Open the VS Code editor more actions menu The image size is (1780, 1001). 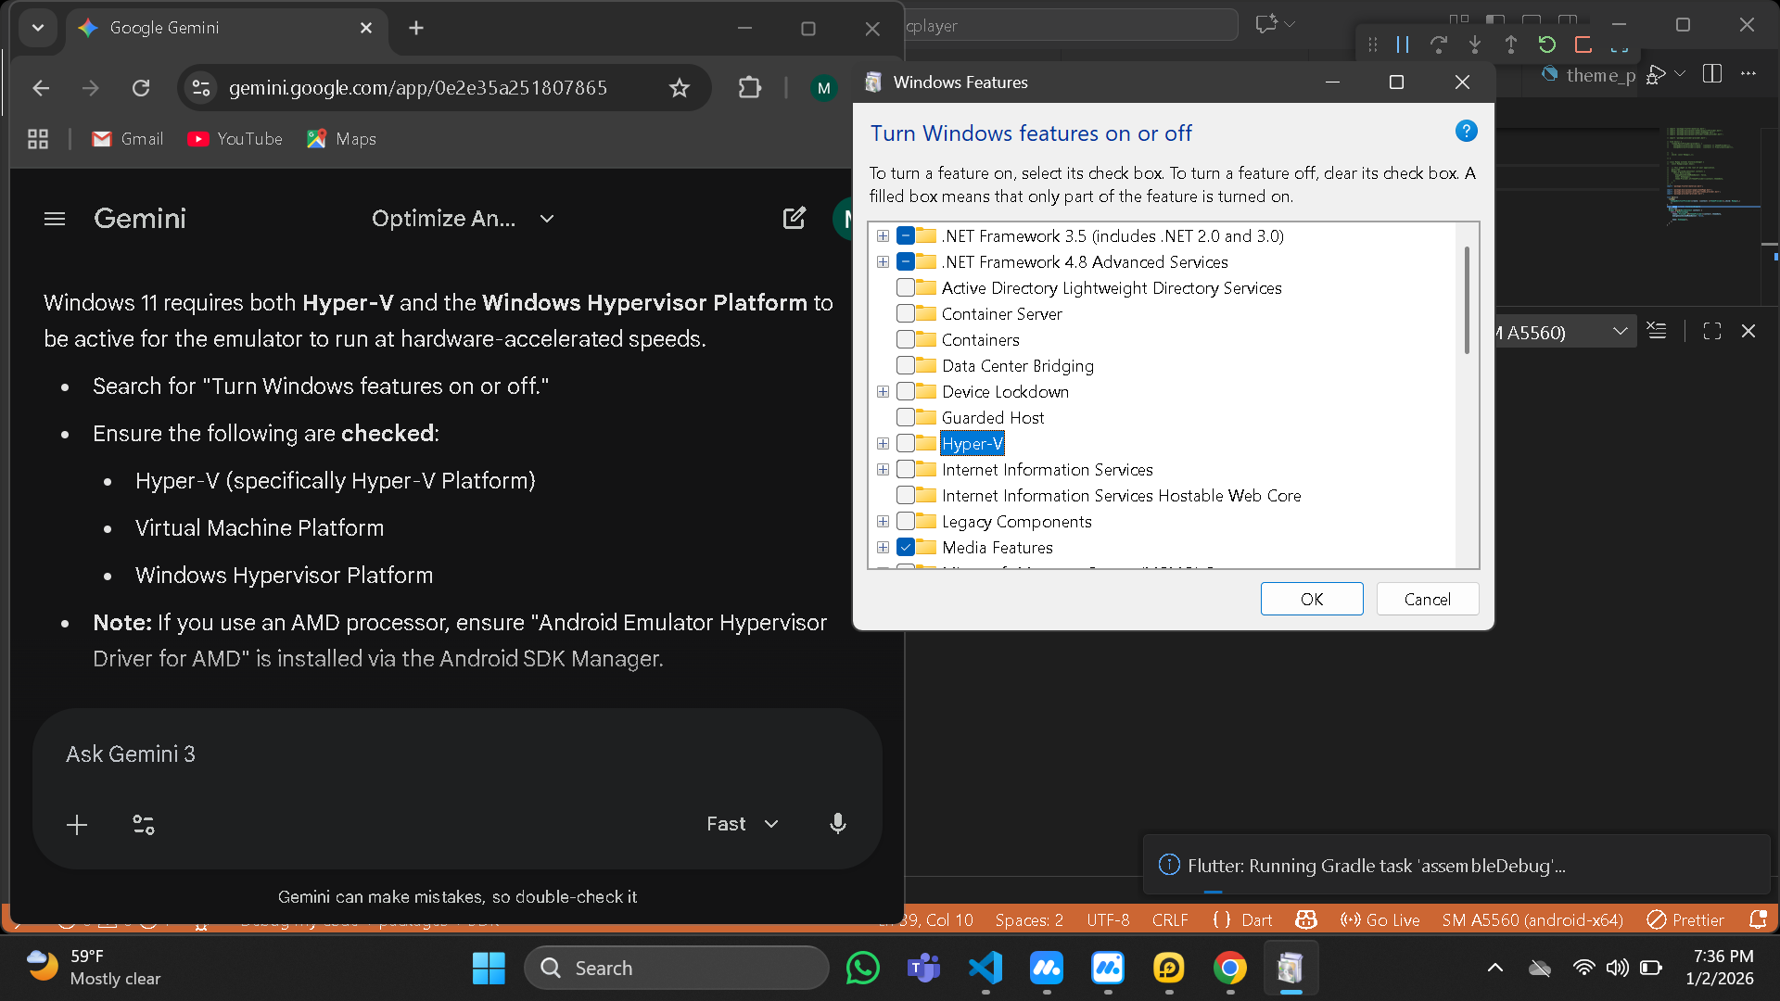click(x=1748, y=74)
